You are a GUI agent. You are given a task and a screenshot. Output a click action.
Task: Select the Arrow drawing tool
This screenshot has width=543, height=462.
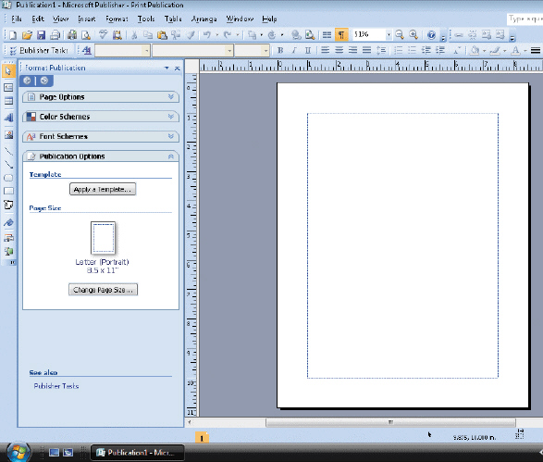(x=8, y=164)
